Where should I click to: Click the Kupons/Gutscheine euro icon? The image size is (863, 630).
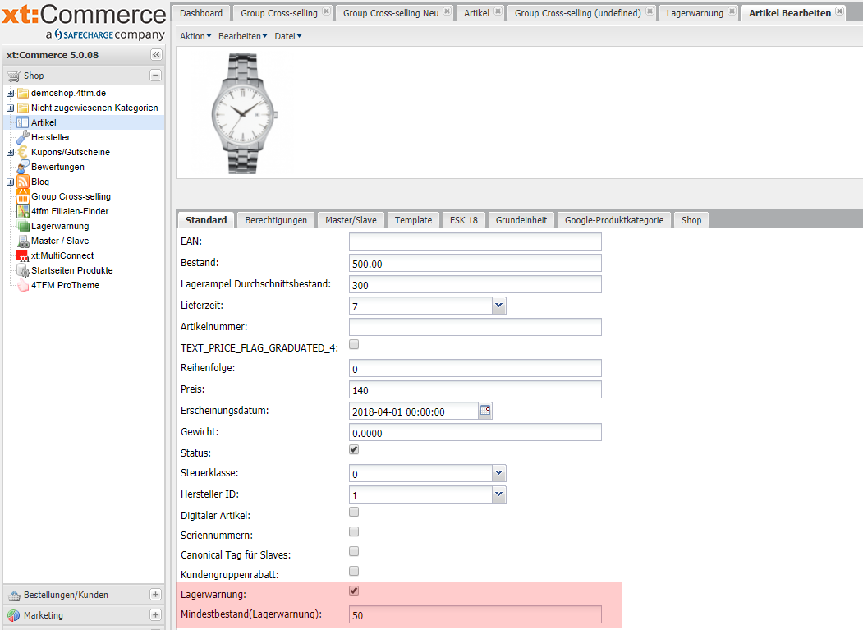(23, 152)
